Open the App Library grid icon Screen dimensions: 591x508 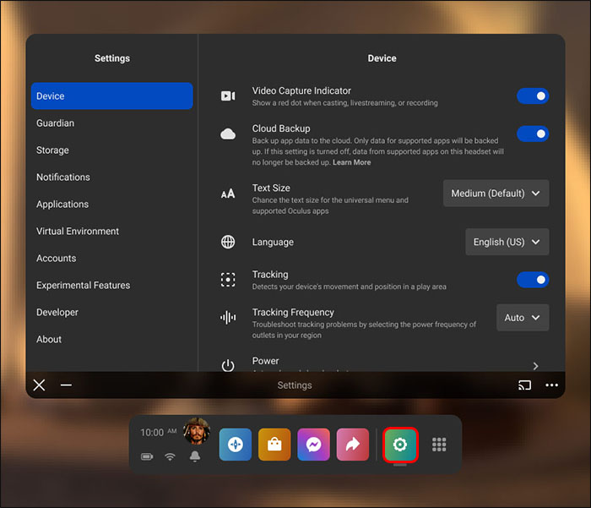pos(439,445)
